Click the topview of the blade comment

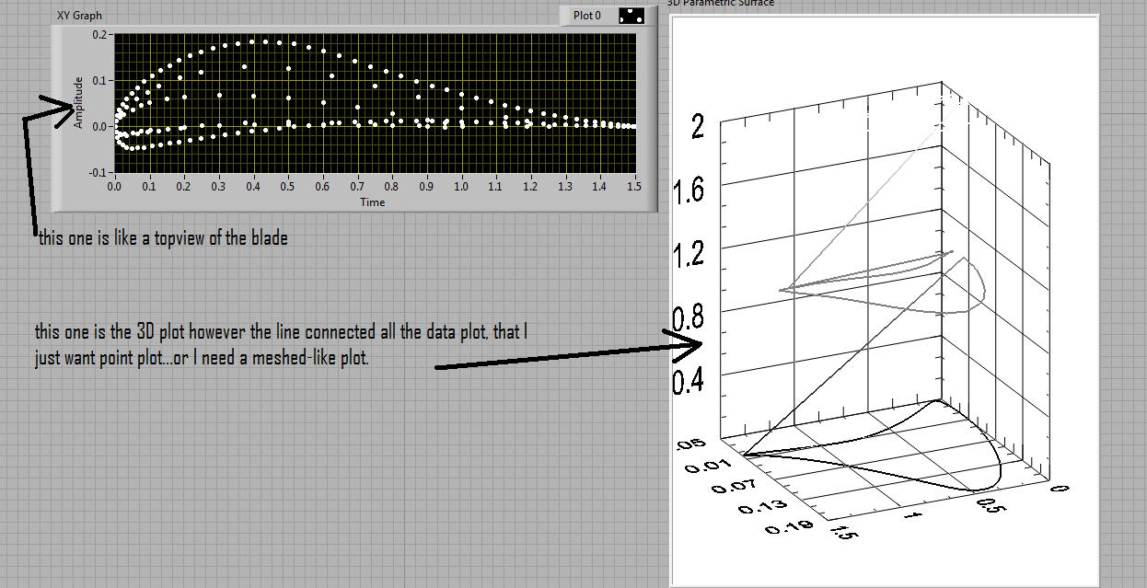[x=163, y=238]
